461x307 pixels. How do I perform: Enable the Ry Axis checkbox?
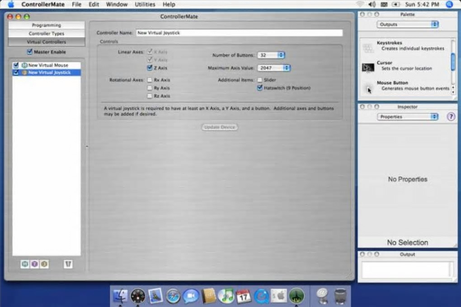pos(150,88)
